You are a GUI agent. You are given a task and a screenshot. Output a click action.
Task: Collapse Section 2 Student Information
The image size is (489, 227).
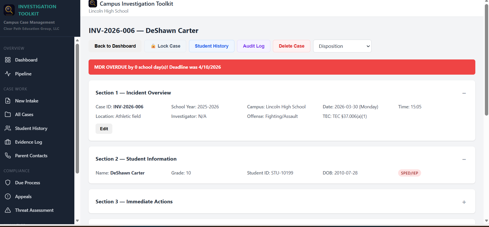pyautogui.click(x=464, y=159)
